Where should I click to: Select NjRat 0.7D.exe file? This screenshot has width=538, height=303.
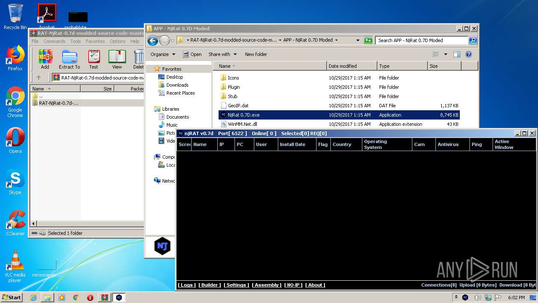click(339, 115)
